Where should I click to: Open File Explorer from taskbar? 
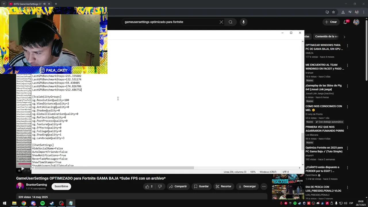tap(14, 203)
